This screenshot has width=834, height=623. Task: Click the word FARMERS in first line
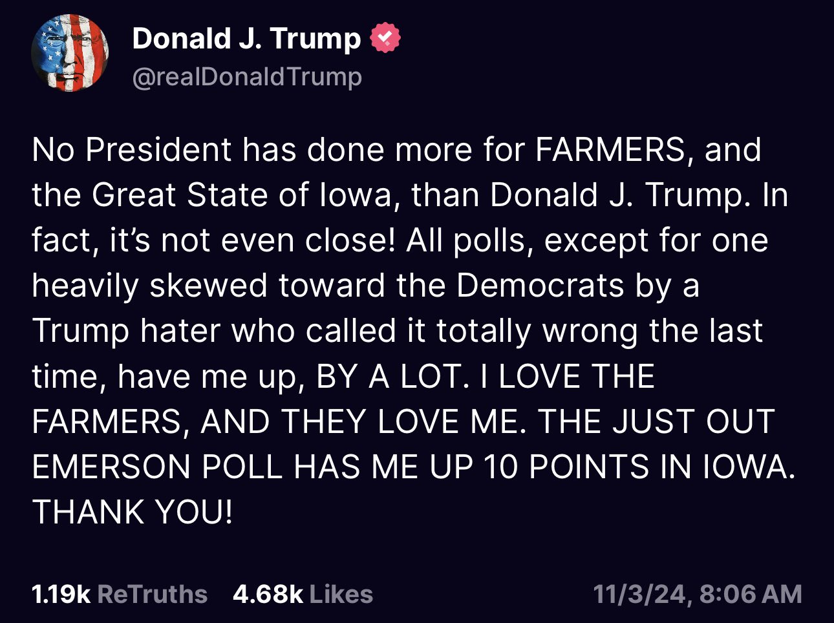[x=610, y=150]
